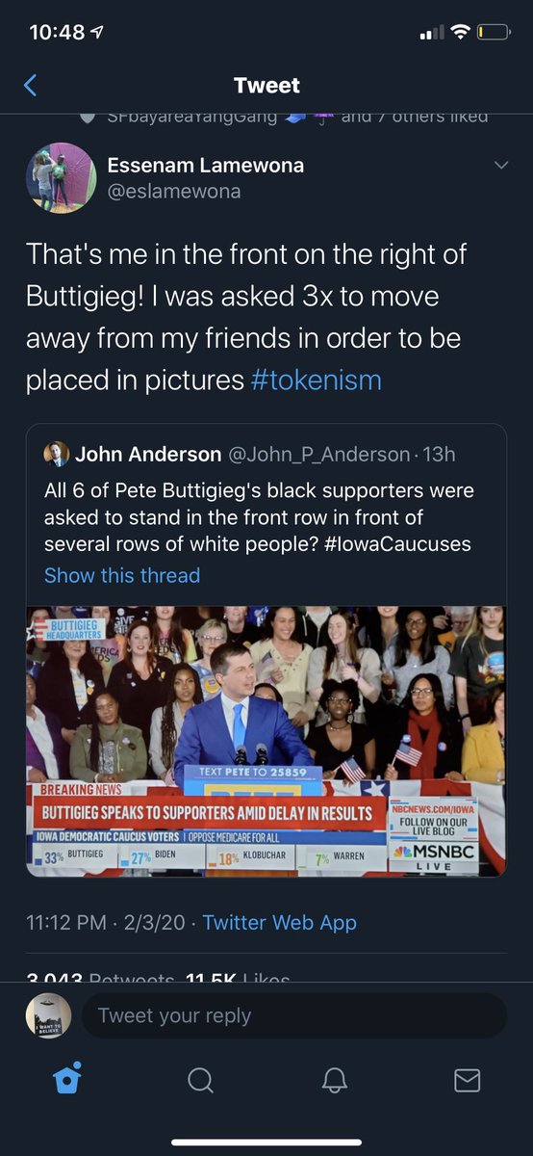
Task: Expand tweet options chevron menu
Action: [500, 166]
